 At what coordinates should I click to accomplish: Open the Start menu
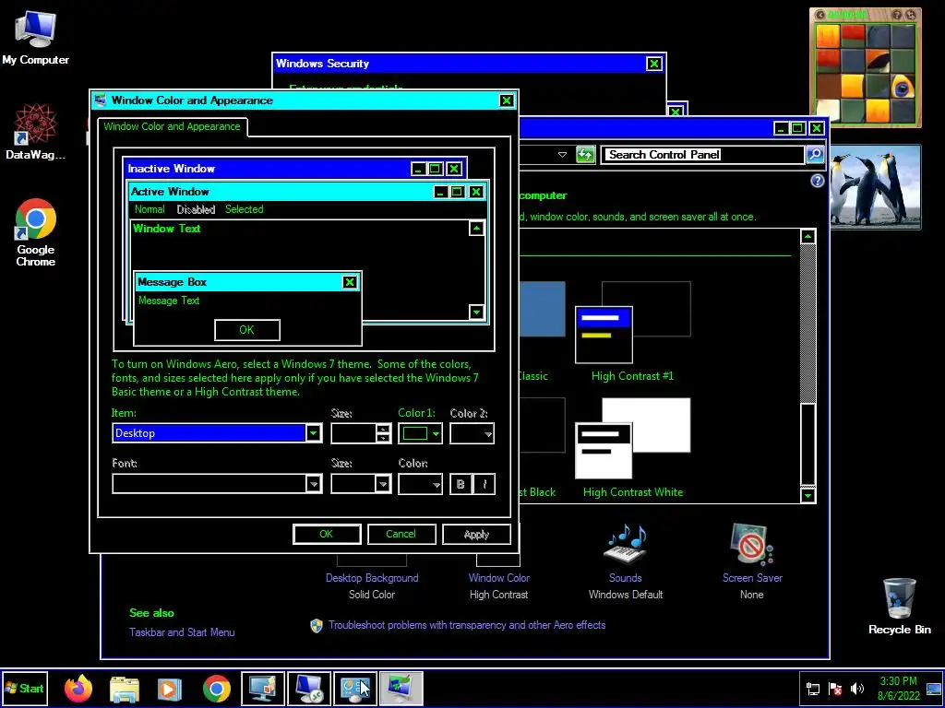[24, 688]
